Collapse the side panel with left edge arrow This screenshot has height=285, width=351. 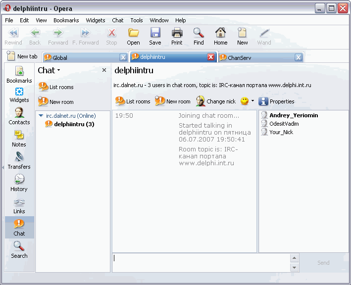point(3,167)
